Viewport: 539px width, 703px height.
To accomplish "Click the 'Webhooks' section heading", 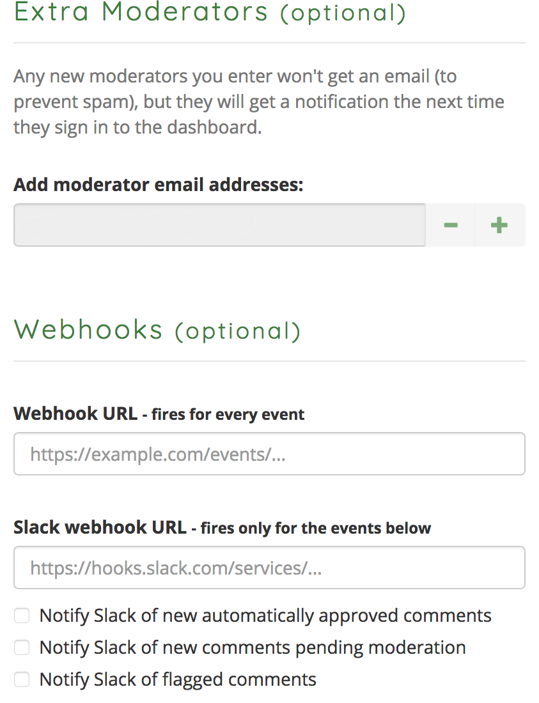I will pos(88,330).
